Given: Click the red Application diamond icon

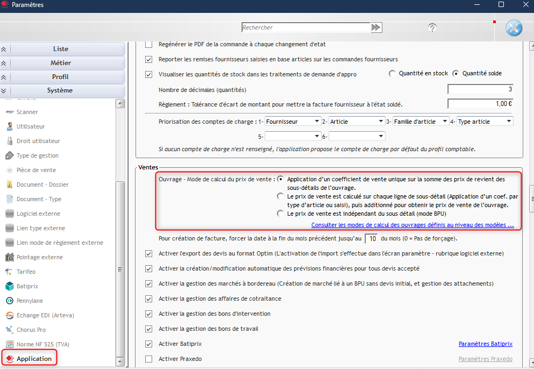Looking at the screenshot, I should coord(10,359).
